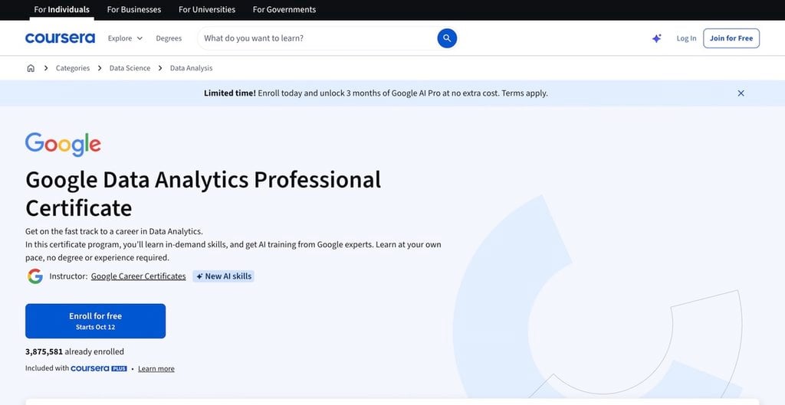Click the Join for Free button
This screenshot has width=785, height=405.
coord(731,38)
